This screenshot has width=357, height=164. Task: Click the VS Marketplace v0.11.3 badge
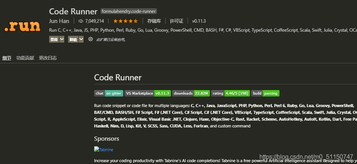[147, 93]
